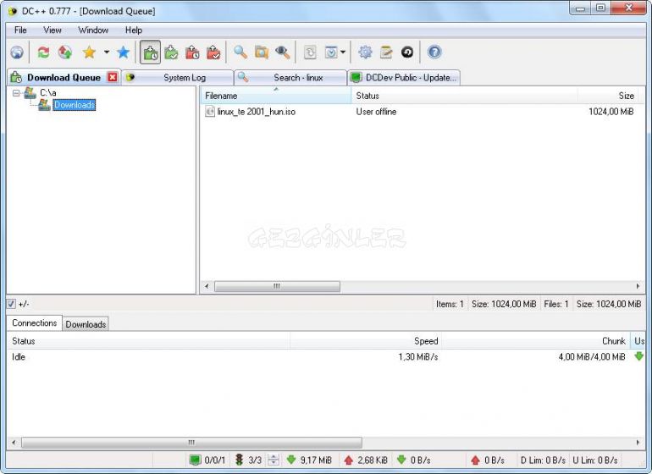The height and width of the screenshot is (474, 652).
Task: Select the Downloads folder in tree
Action: 75,105
